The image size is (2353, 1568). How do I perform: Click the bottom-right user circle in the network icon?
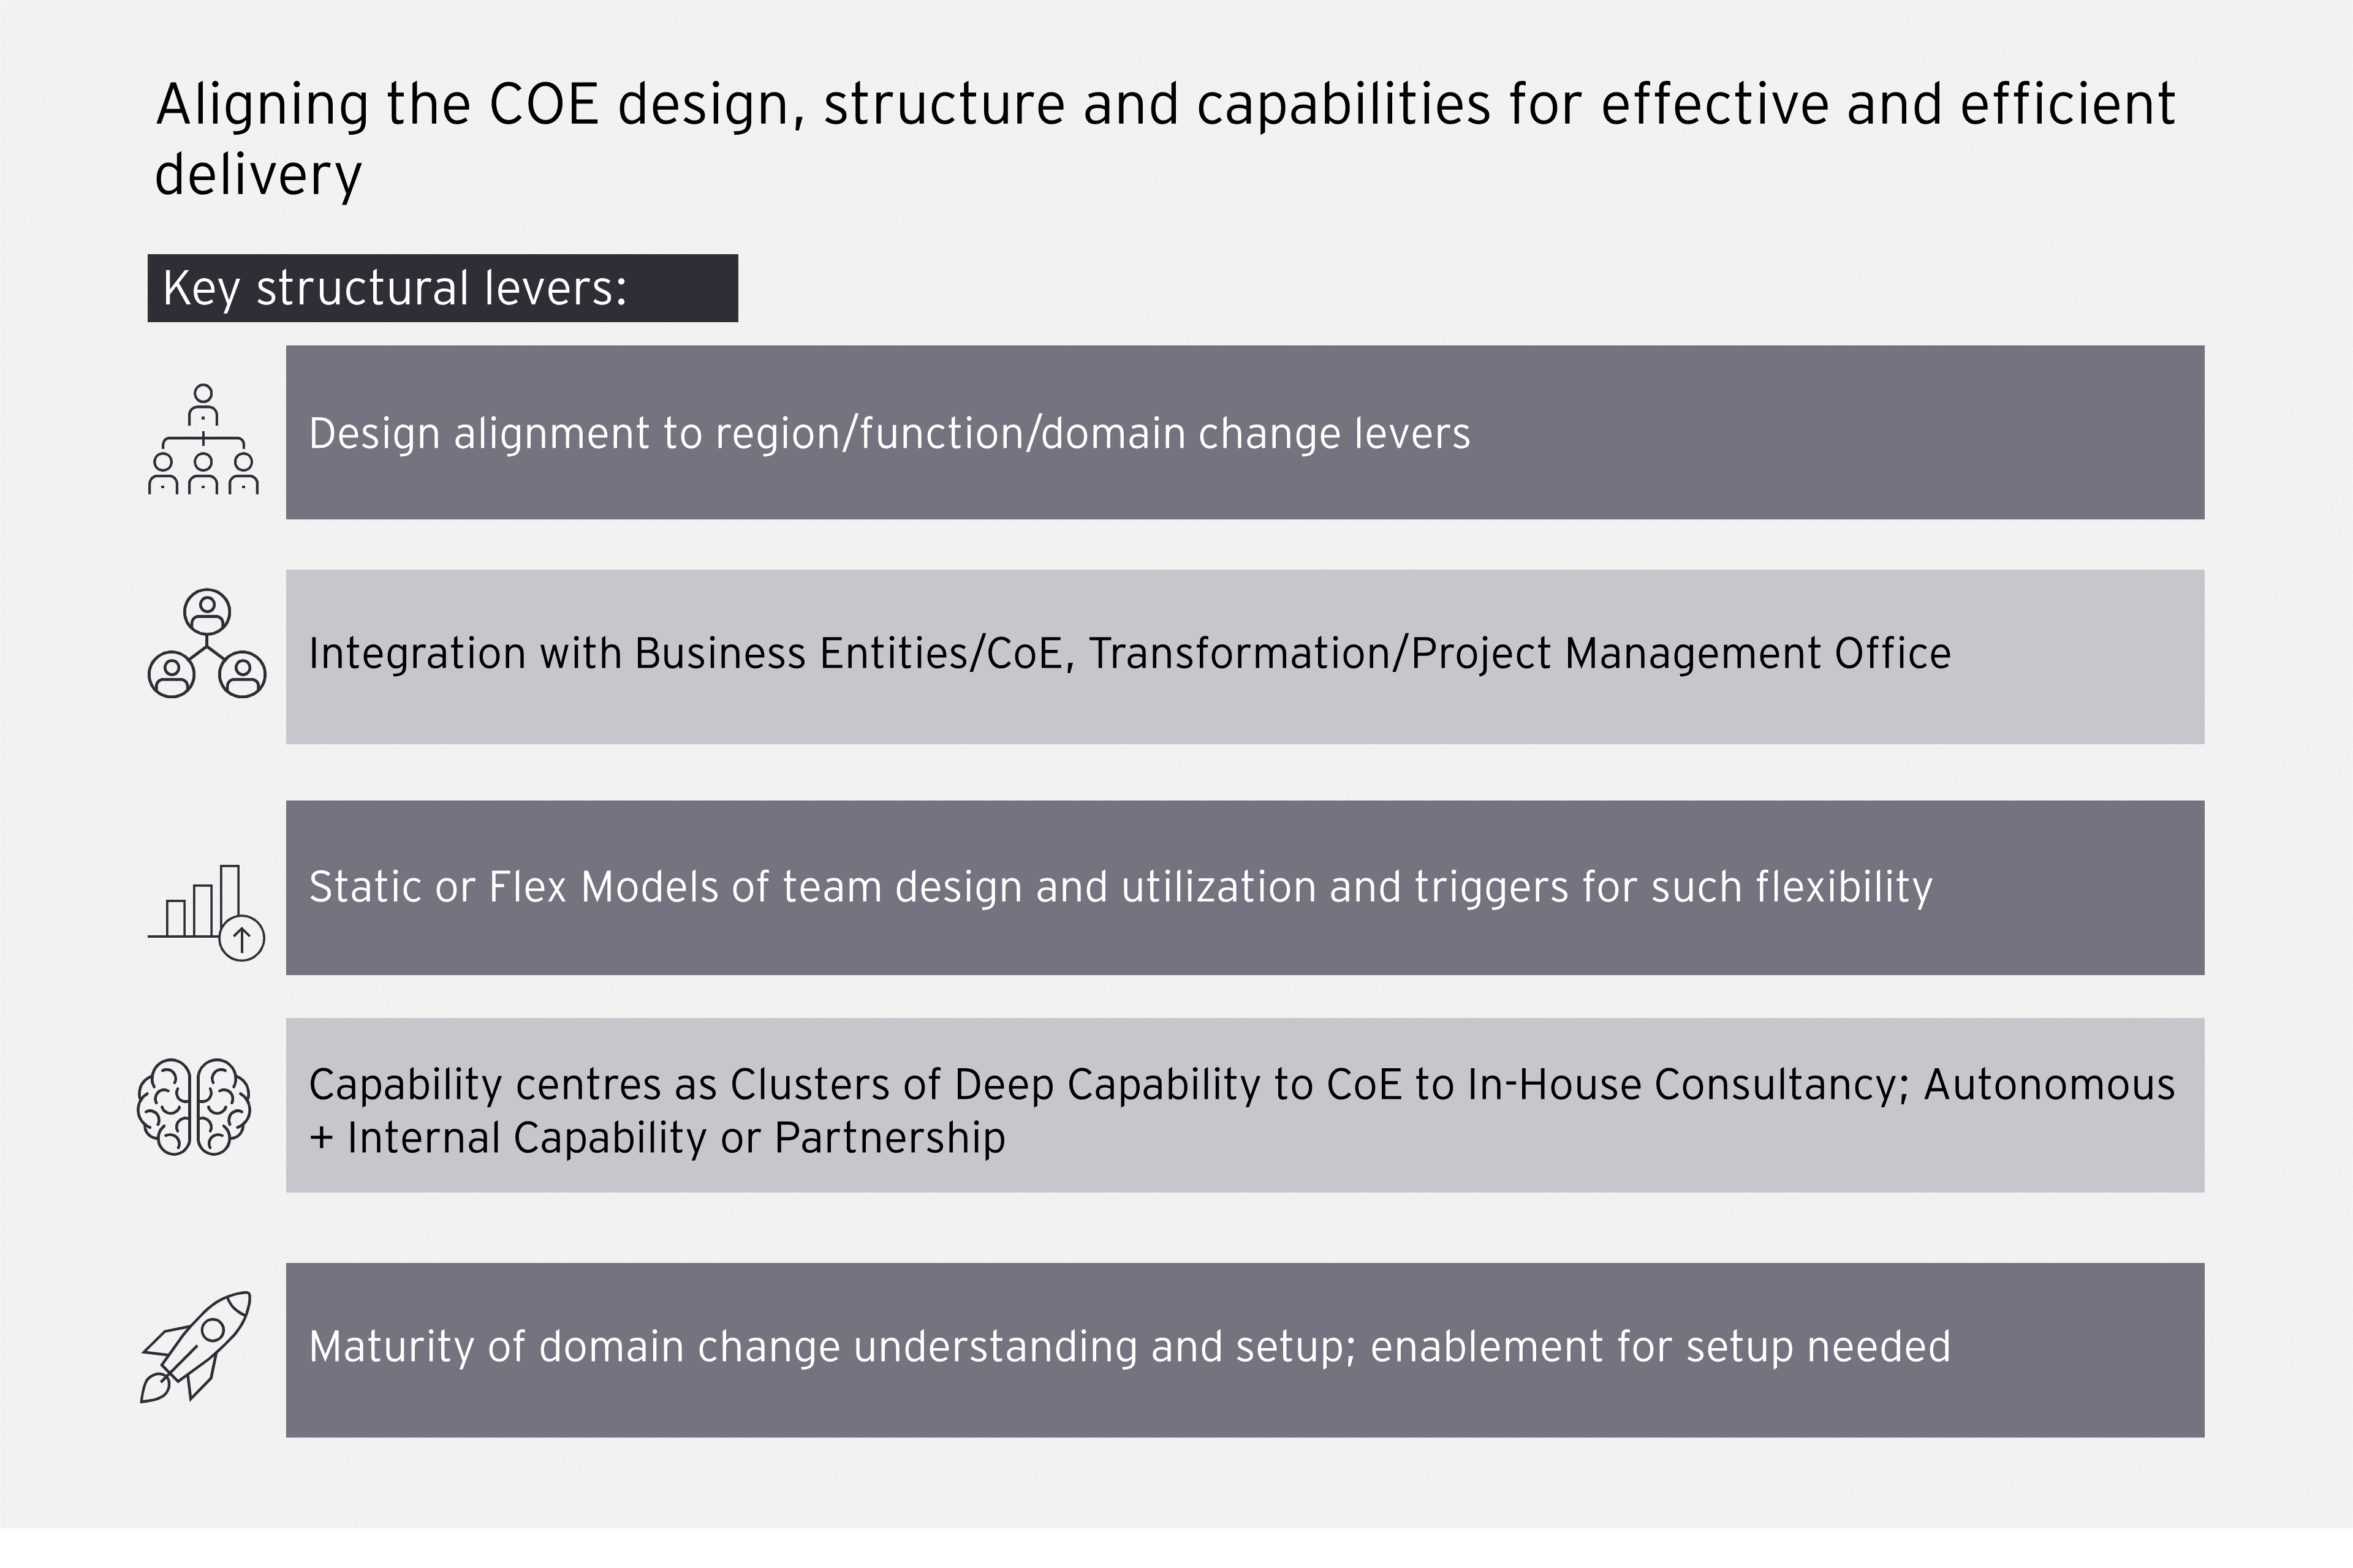242,674
